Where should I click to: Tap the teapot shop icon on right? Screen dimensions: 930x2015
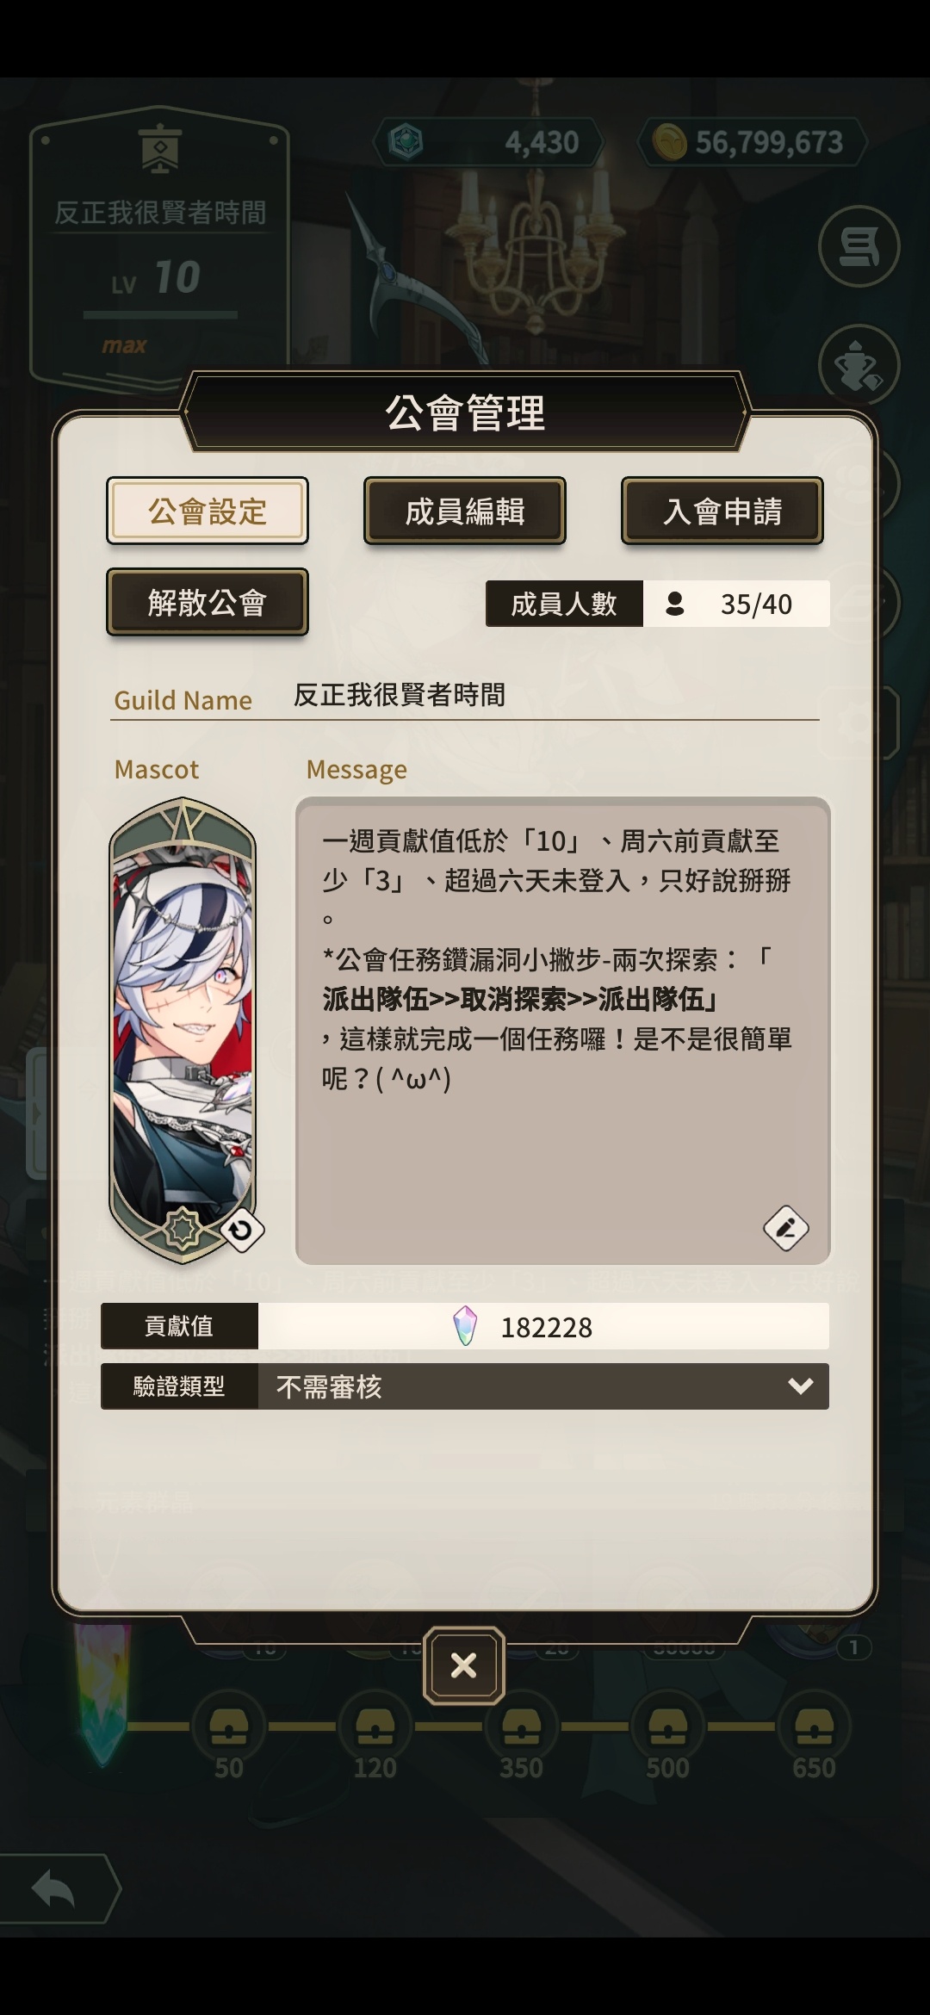coord(859,365)
